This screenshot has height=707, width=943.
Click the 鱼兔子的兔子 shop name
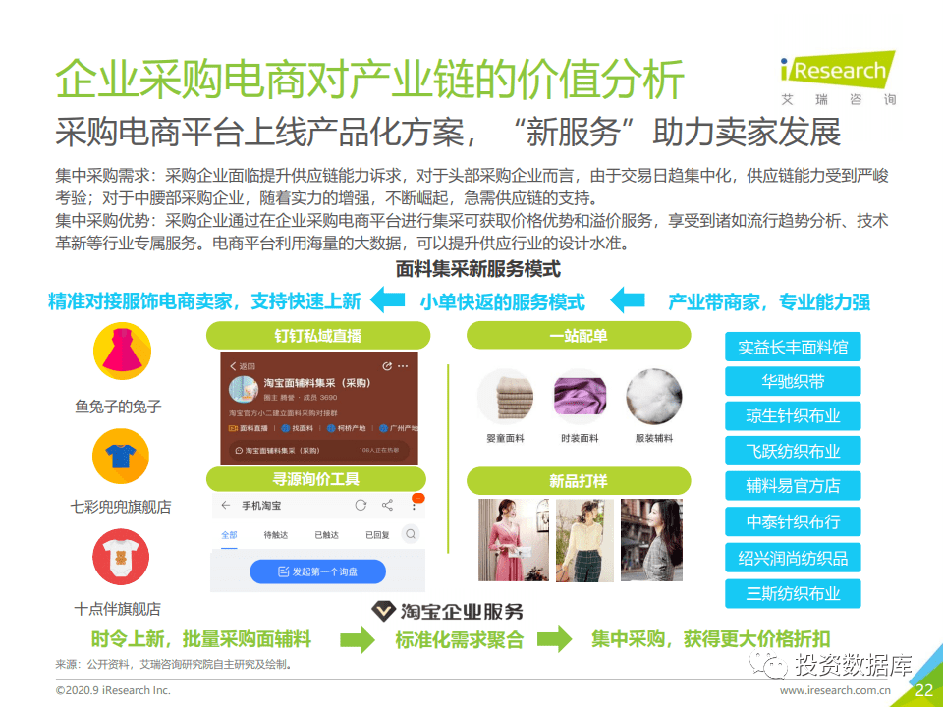(x=118, y=407)
